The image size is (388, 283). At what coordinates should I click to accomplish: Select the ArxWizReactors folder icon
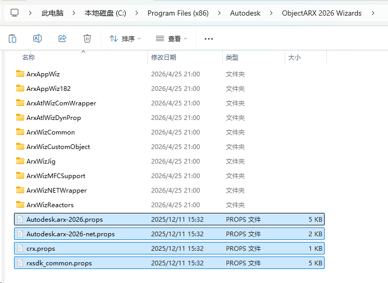point(20,205)
